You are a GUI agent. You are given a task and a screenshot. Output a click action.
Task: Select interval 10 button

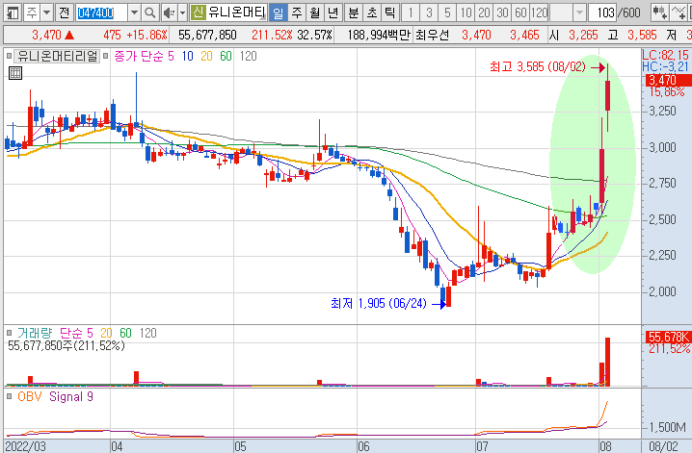click(466, 13)
